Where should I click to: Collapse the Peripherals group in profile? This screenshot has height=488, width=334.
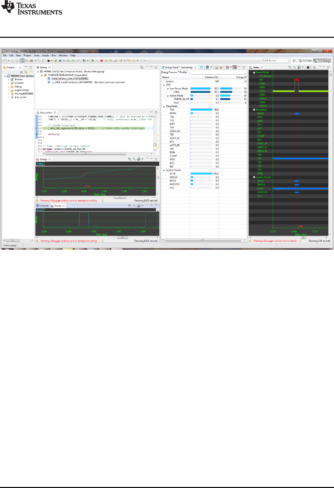164,106
